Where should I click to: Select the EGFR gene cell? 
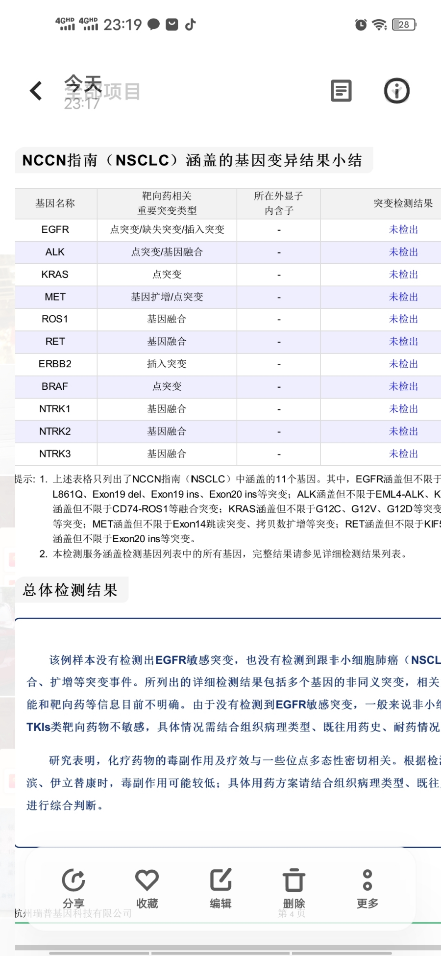click(55, 229)
